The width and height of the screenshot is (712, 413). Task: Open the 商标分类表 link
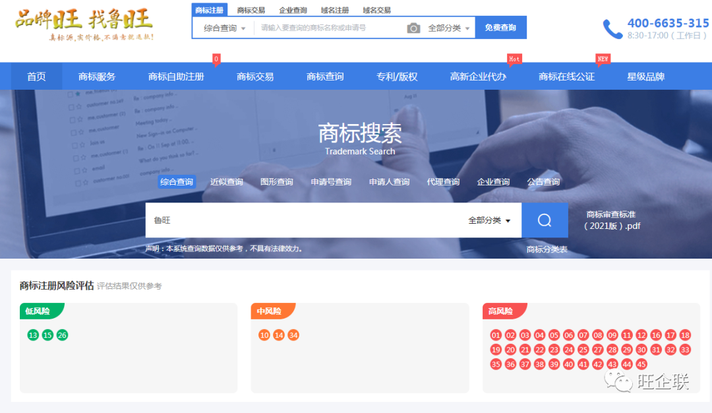(x=547, y=249)
